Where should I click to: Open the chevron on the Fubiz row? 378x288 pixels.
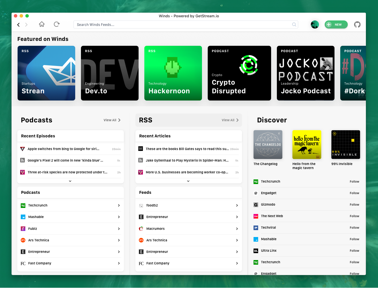pos(119,229)
